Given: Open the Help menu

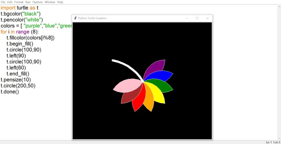Looking at the screenshot, I should [x=60, y=2].
